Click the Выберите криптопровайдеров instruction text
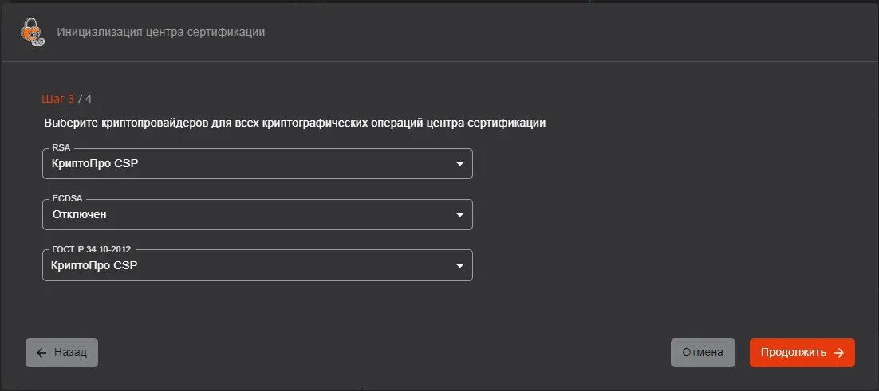This screenshot has width=879, height=391. coord(295,123)
